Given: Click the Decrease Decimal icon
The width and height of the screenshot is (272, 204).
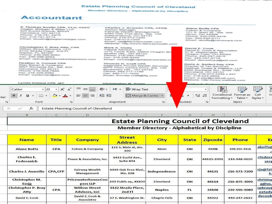Looking at the screenshot, I should (x=205, y=95).
